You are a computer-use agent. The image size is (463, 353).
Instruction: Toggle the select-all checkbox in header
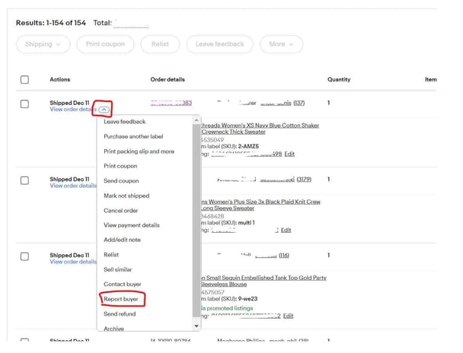point(24,80)
